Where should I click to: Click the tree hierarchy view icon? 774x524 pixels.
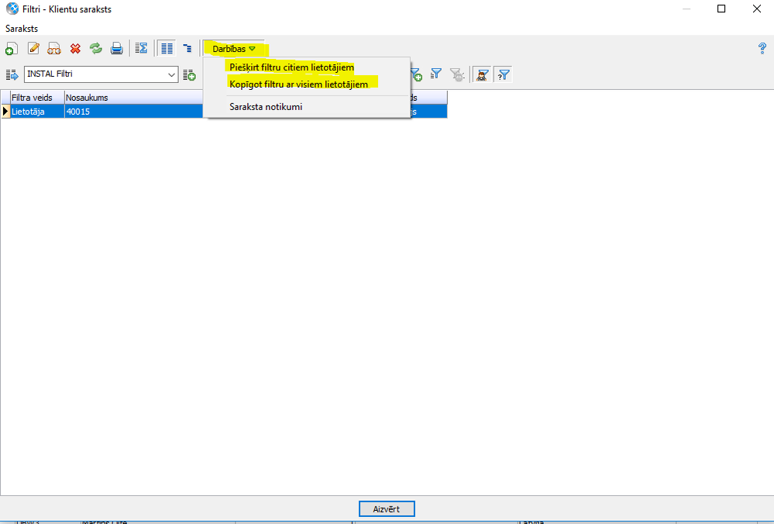coord(187,48)
